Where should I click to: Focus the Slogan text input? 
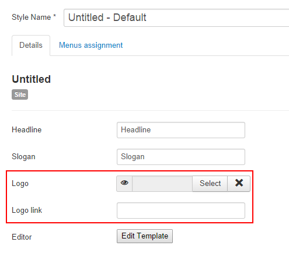pyautogui.click(x=181, y=157)
